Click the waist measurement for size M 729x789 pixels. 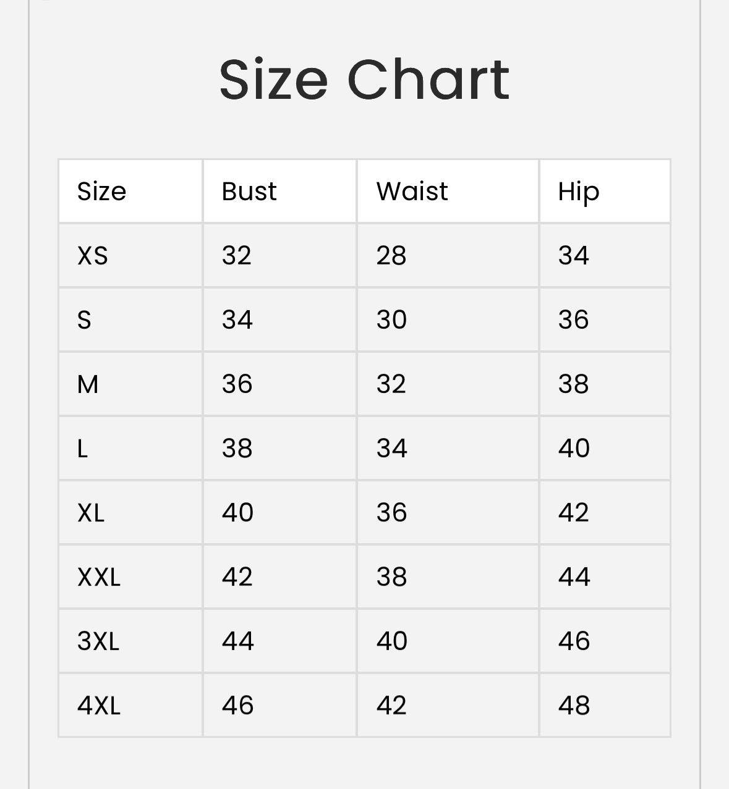[391, 384]
